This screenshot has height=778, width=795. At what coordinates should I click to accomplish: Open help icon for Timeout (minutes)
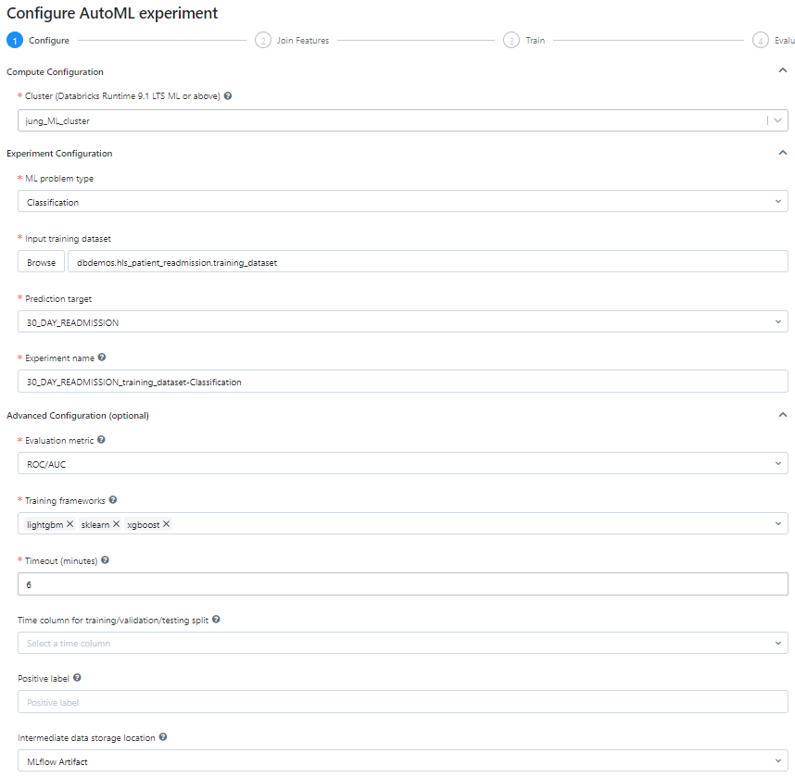coord(105,560)
